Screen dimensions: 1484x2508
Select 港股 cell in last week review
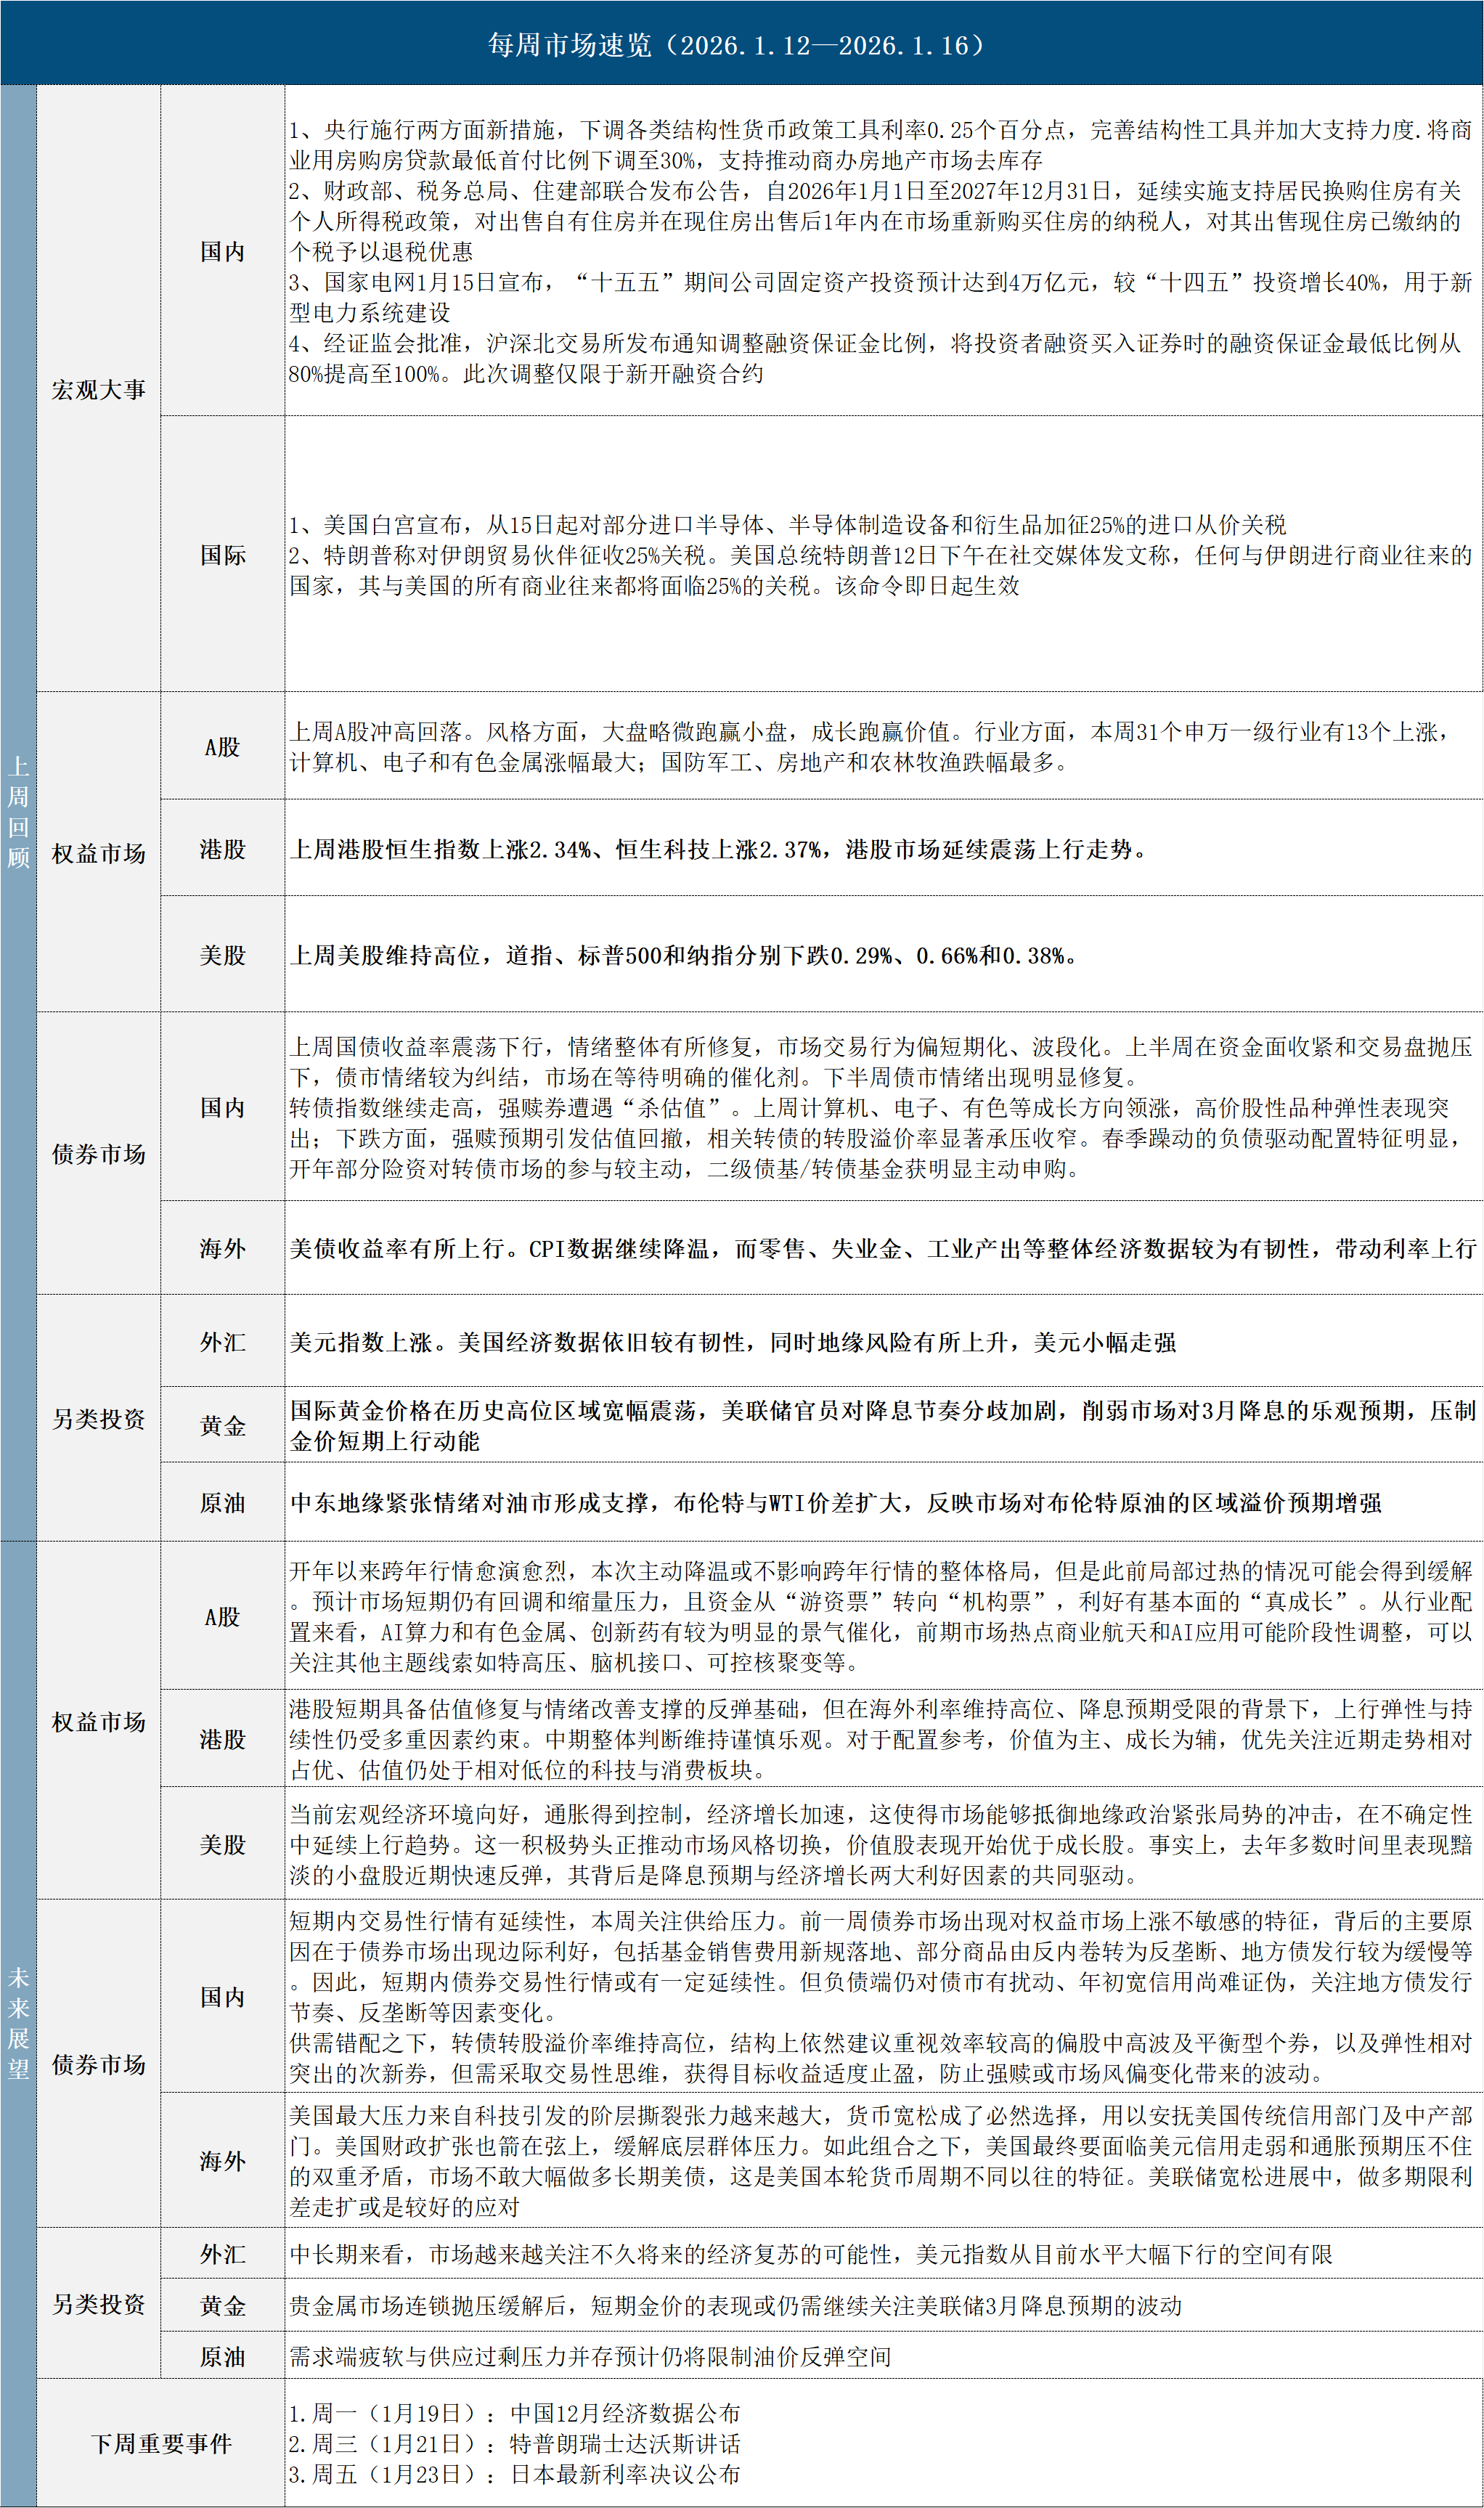click(x=222, y=849)
